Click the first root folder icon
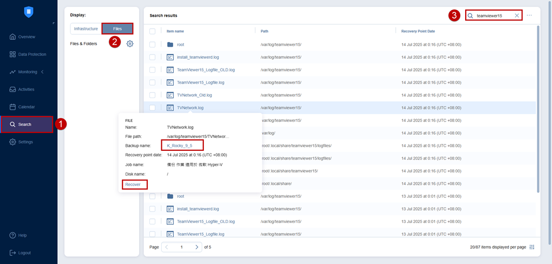This screenshot has width=552, height=264. coord(170,44)
